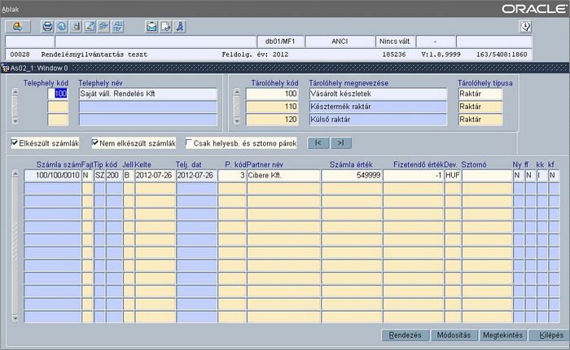Click the exit/logout icon at the toolbar's left end
The image size is (570, 350).
[18, 27]
